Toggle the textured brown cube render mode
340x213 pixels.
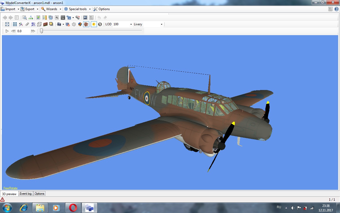[86, 24]
